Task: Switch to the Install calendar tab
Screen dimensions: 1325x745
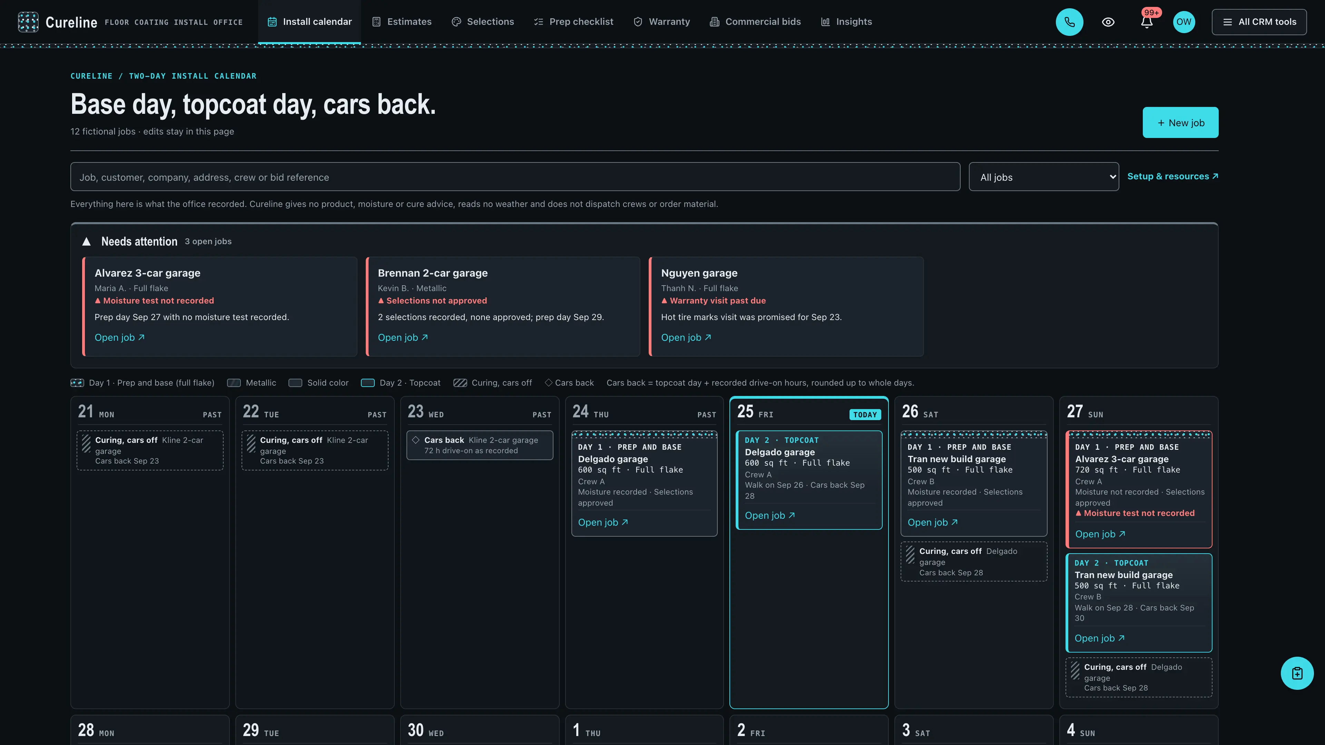Action: point(309,22)
